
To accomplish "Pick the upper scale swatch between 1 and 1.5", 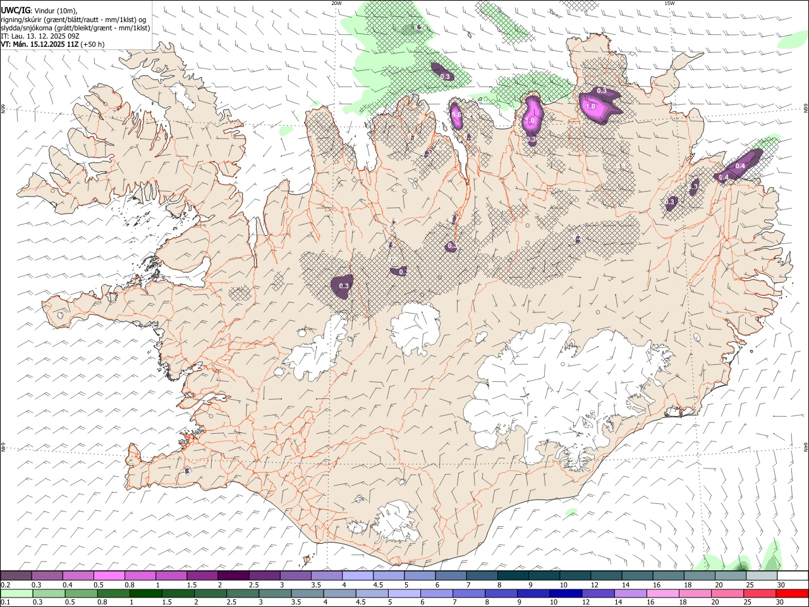I will click(x=171, y=575).
